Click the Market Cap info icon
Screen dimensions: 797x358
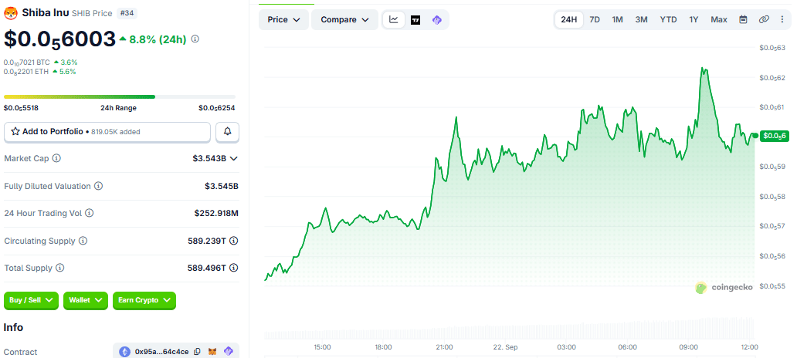(x=56, y=158)
